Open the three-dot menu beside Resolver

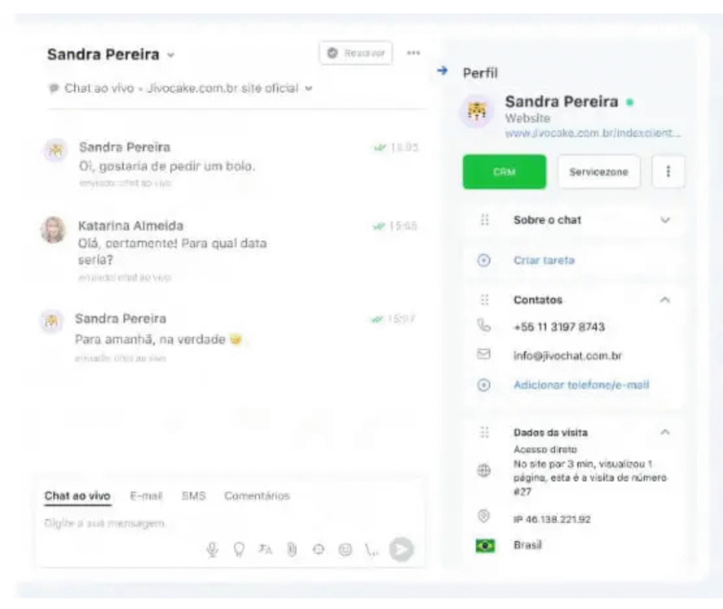[414, 53]
